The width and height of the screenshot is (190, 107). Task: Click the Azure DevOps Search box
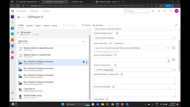pyautogui.click(x=137, y=11)
